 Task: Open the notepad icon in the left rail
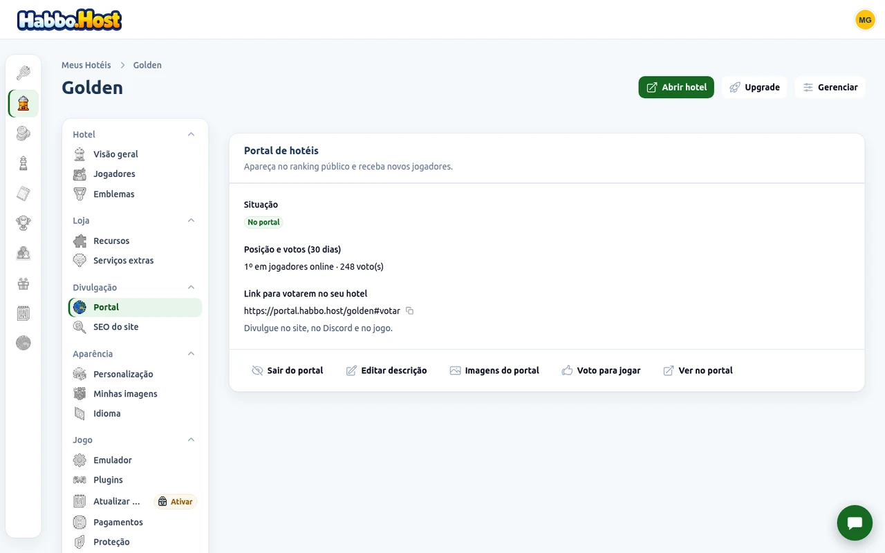(x=24, y=194)
